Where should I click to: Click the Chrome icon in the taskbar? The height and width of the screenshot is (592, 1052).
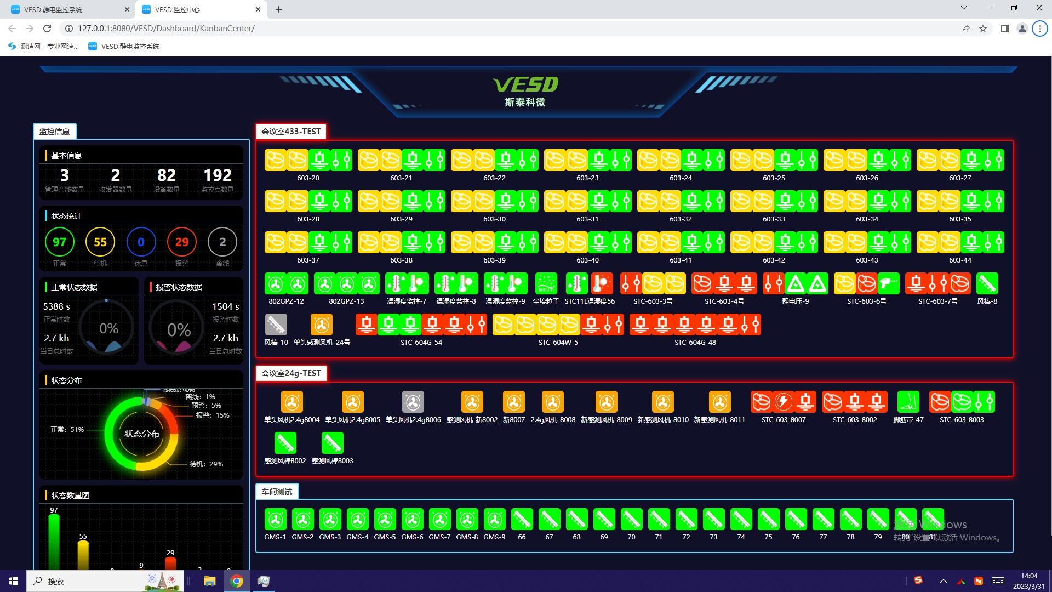pyautogui.click(x=237, y=581)
